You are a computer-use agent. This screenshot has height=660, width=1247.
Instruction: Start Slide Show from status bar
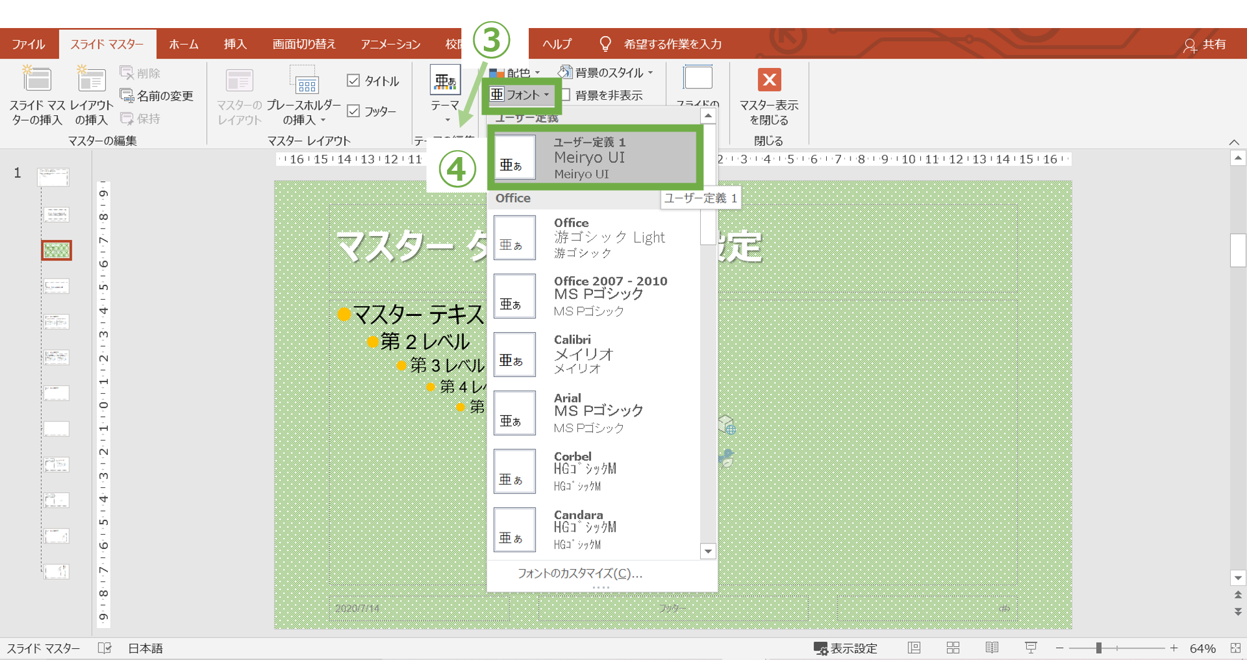point(1031,648)
